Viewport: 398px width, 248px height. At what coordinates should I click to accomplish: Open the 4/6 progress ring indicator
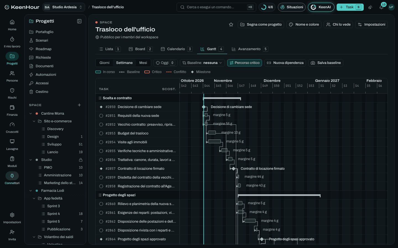click(267, 7)
